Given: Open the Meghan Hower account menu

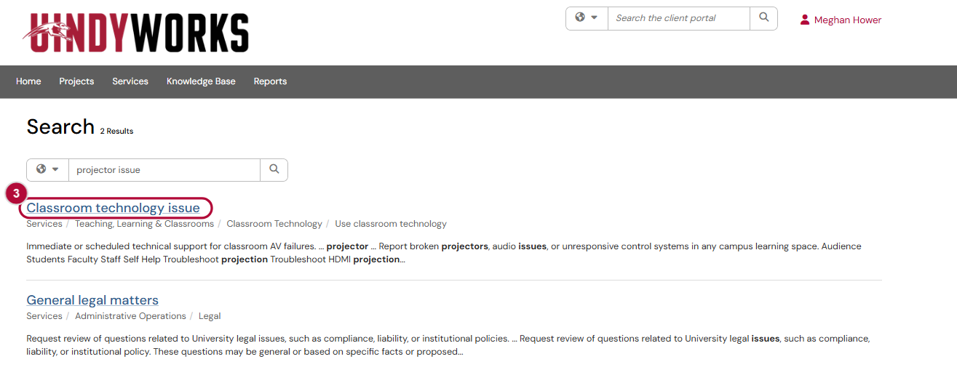Looking at the screenshot, I should [x=847, y=20].
